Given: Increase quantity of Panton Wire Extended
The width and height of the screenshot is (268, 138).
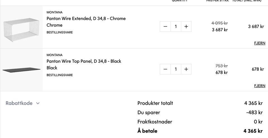Looking at the screenshot, I should tap(186, 27).
